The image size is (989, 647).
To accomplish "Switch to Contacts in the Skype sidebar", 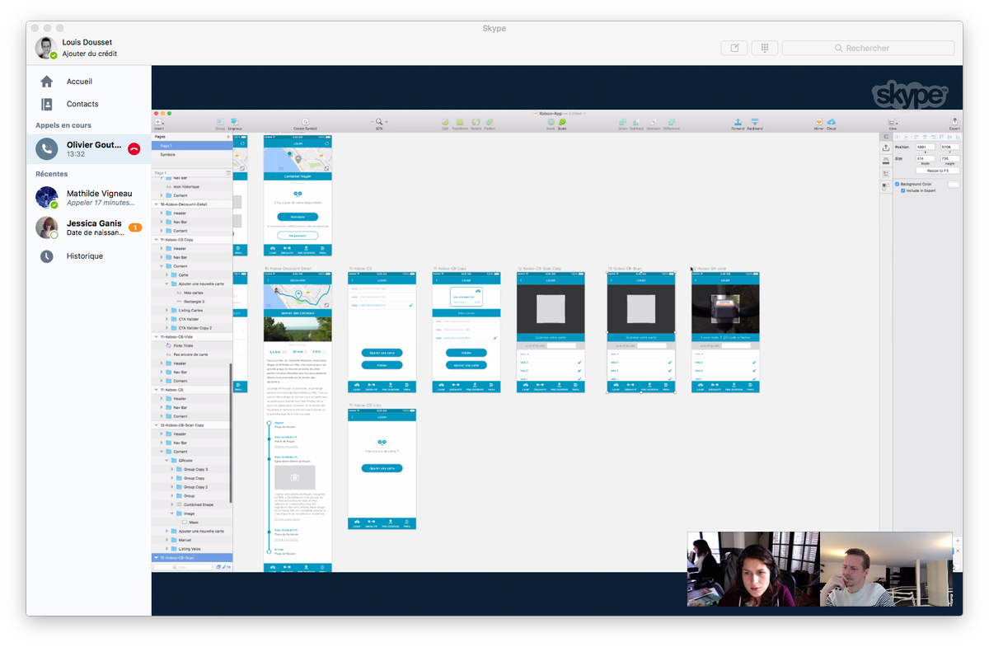I will click(82, 104).
